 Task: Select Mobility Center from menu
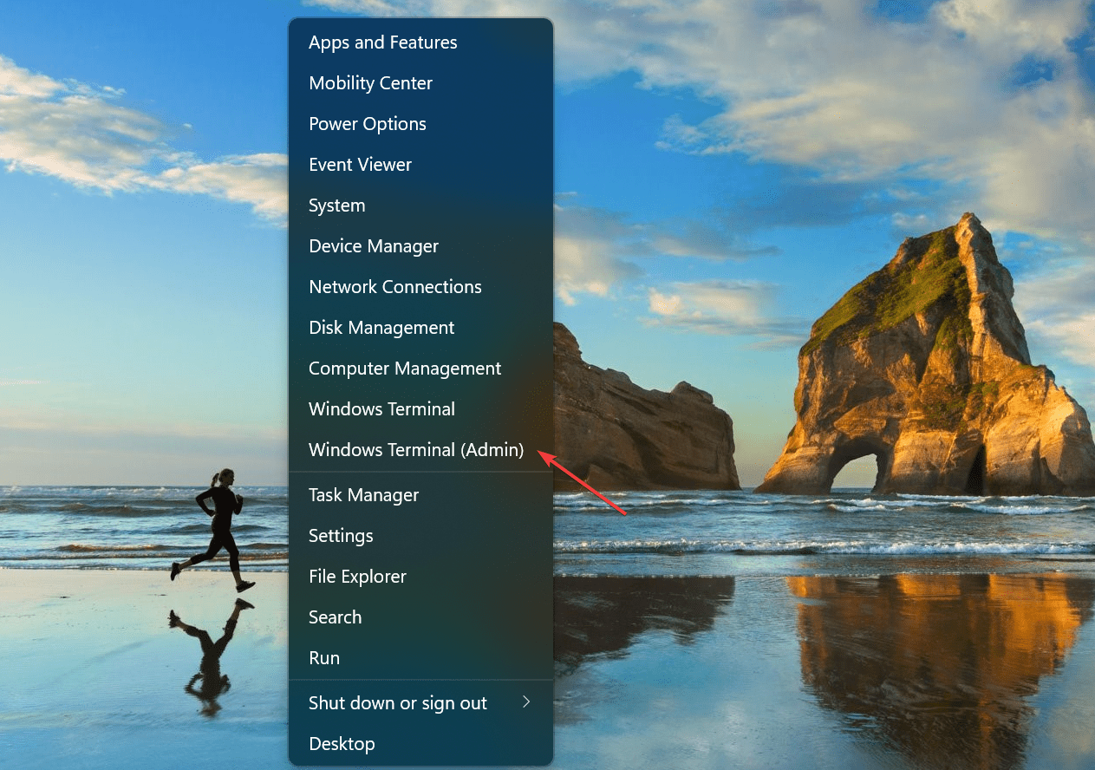tap(420, 83)
